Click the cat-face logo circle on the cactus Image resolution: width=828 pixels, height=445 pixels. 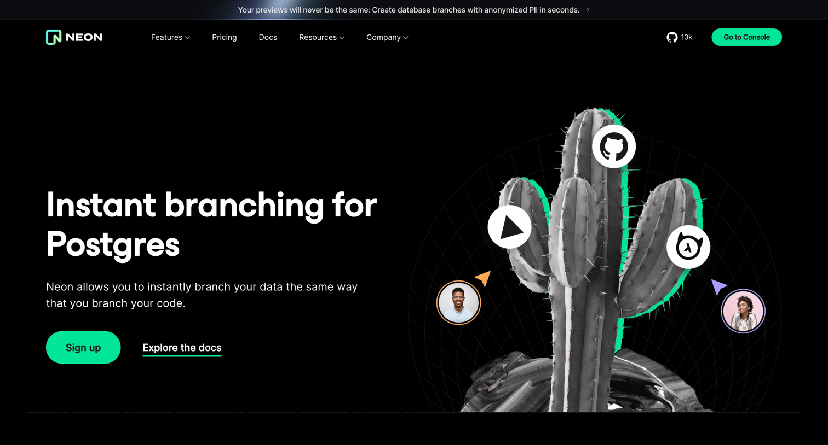click(688, 247)
